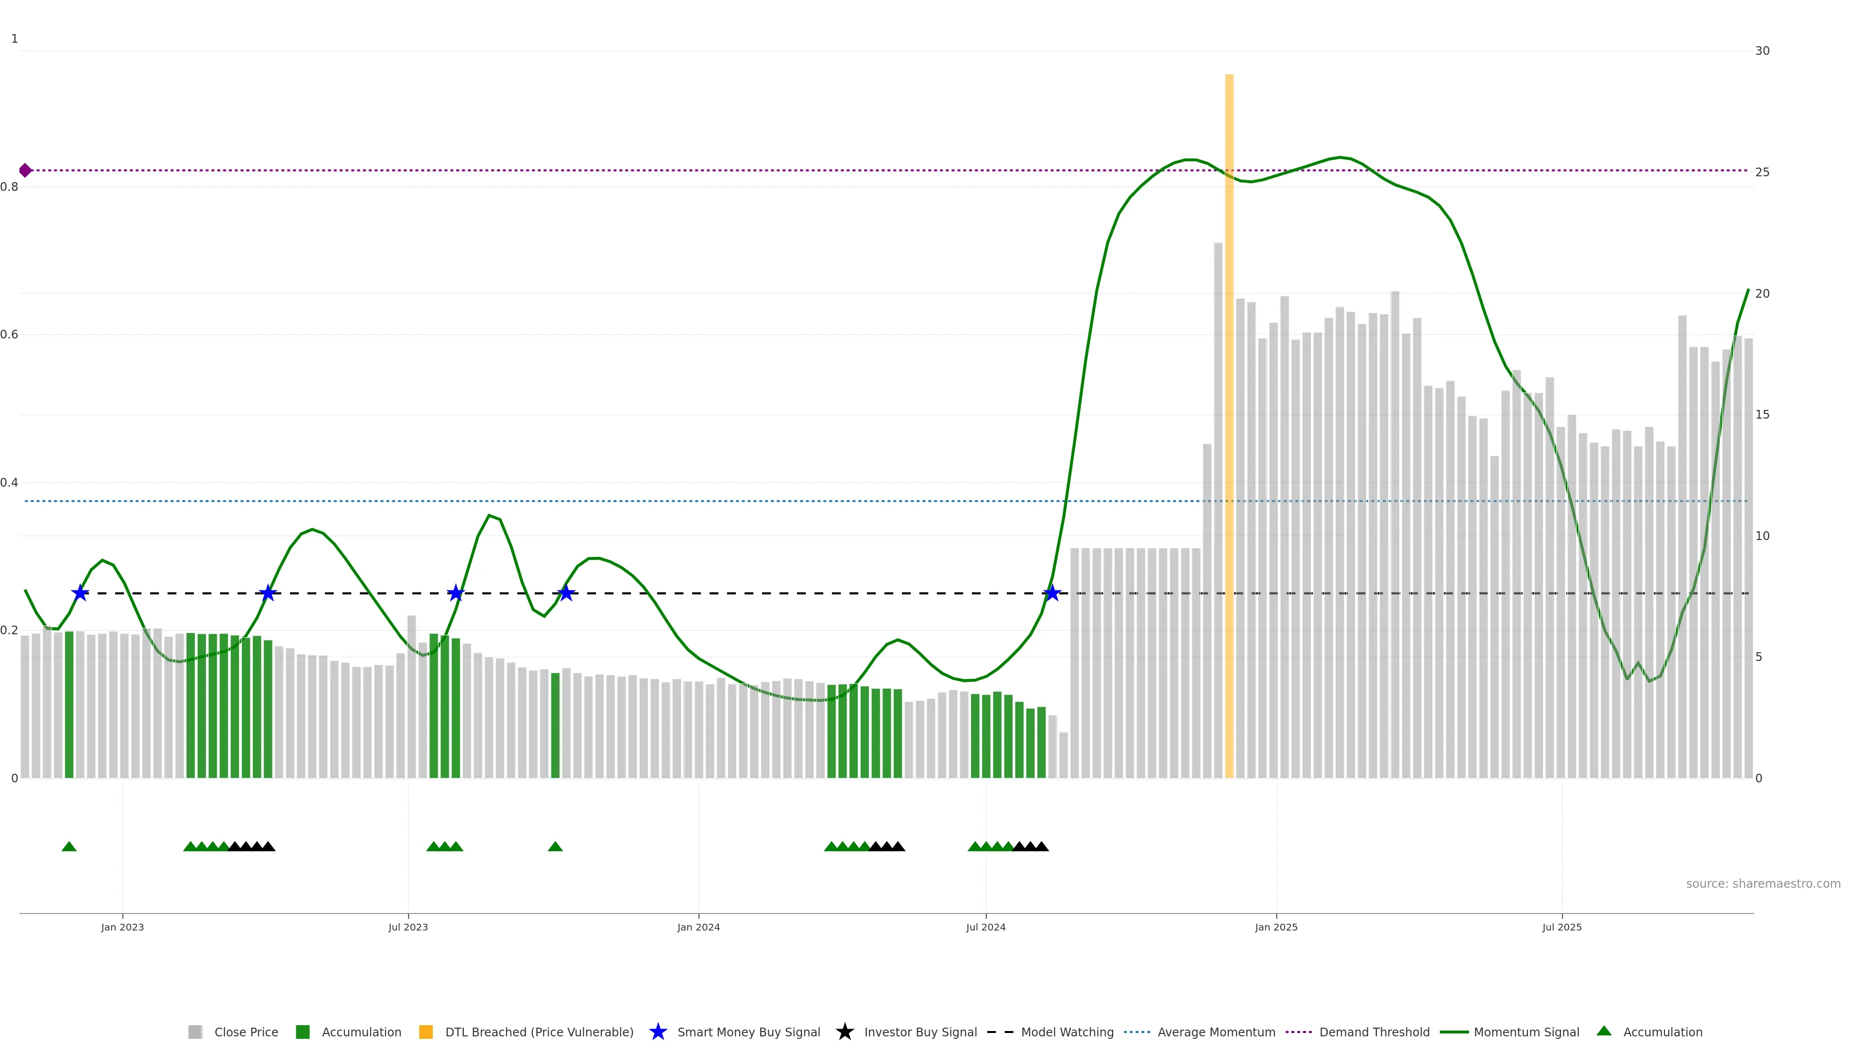Click the isolated green triangle before Jan 2024
Screen dimensions: 1865x1049
(x=555, y=846)
